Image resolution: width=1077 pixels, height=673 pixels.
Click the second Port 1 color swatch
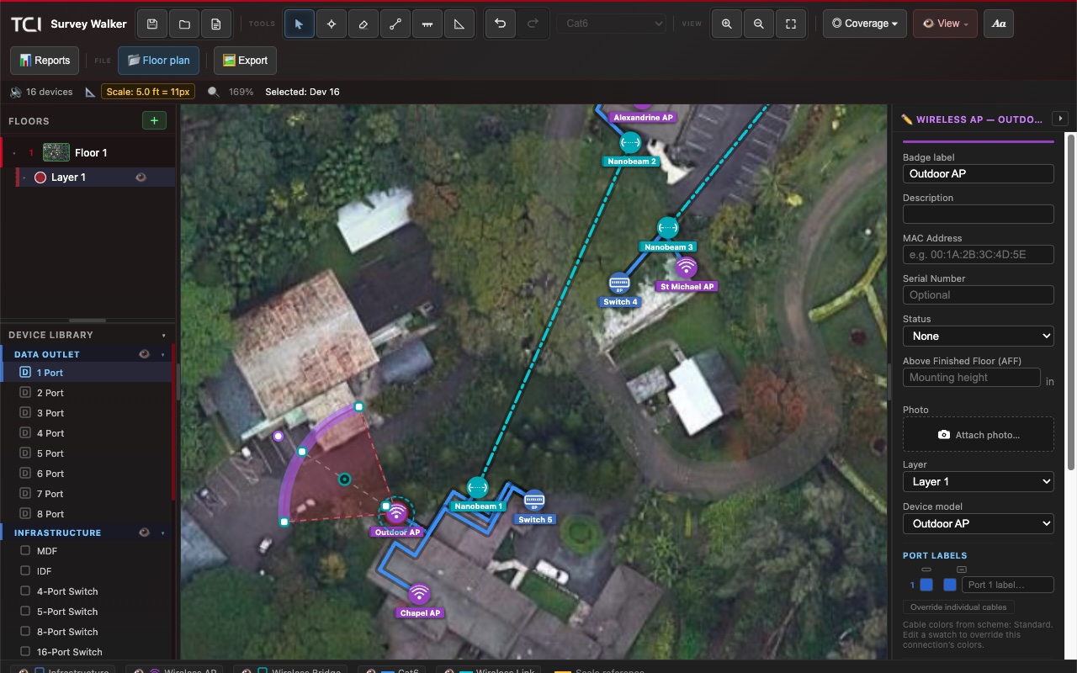[x=950, y=585]
